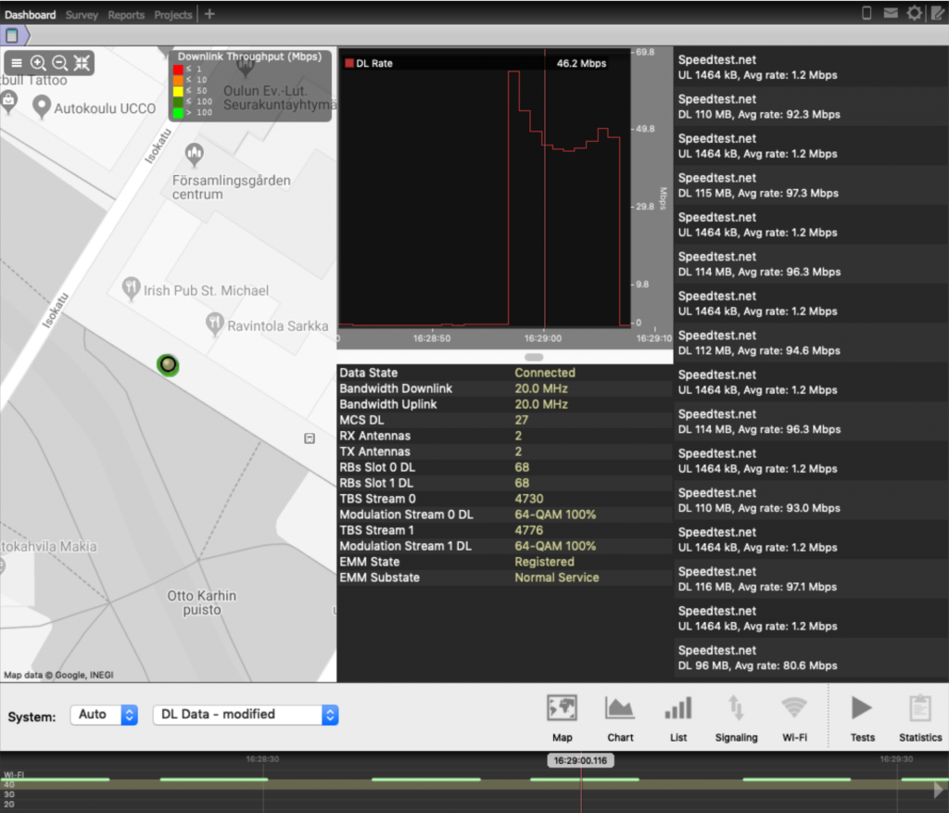This screenshot has width=949, height=813.
Task: Click the Wi-Fi track label in timeline
Action: coord(13,774)
